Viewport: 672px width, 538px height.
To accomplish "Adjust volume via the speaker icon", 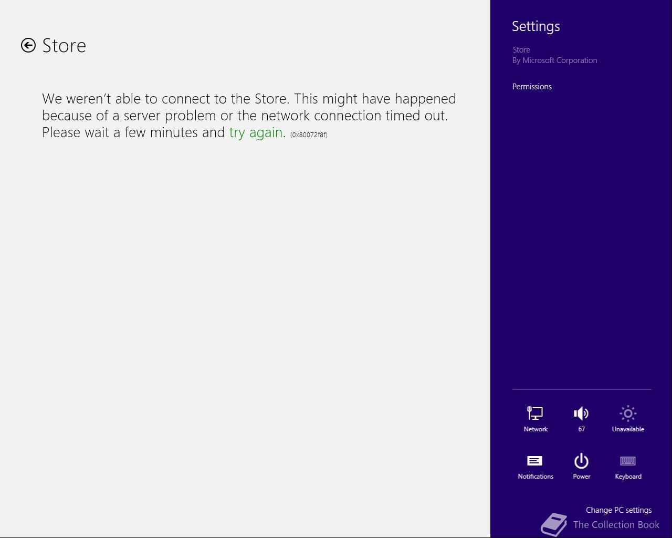I will point(582,419).
